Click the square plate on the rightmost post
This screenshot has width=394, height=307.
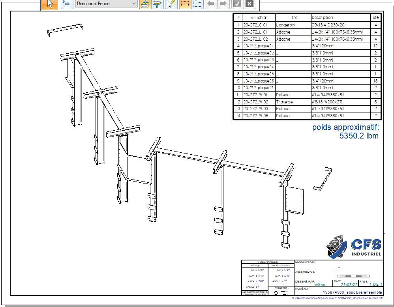click(294, 200)
